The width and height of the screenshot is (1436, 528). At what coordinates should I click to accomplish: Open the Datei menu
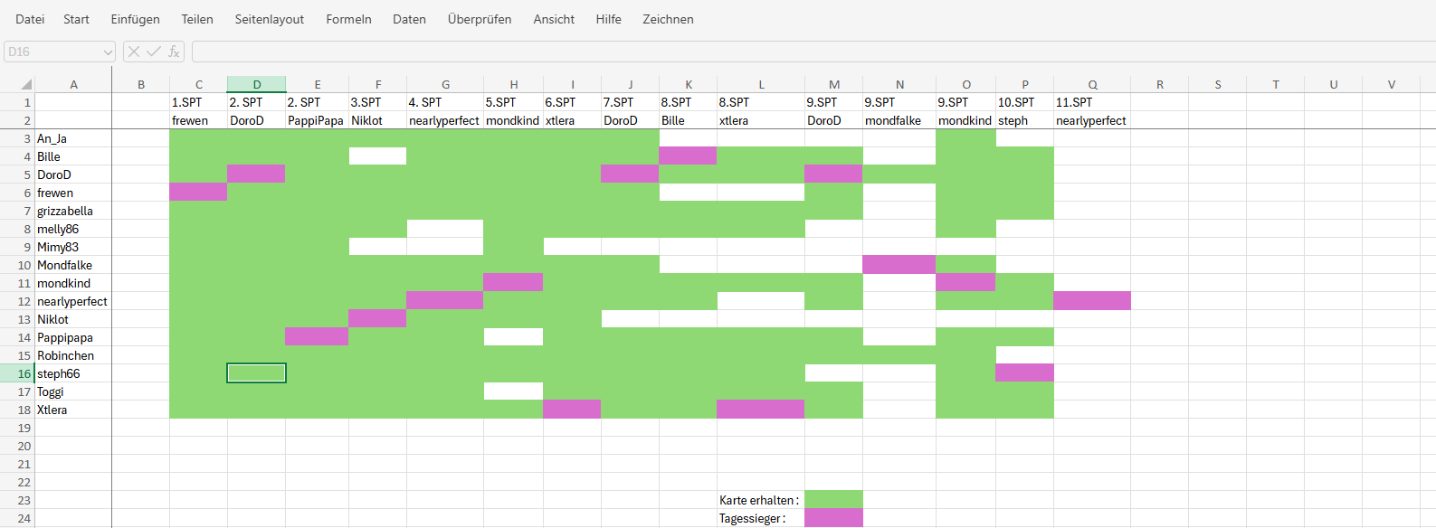[30, 19]
